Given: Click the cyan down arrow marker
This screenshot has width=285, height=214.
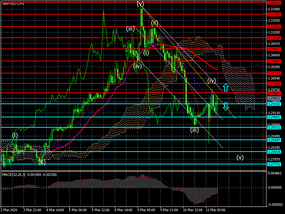Looking at the screenshot, I should click(x=226, y=106).
